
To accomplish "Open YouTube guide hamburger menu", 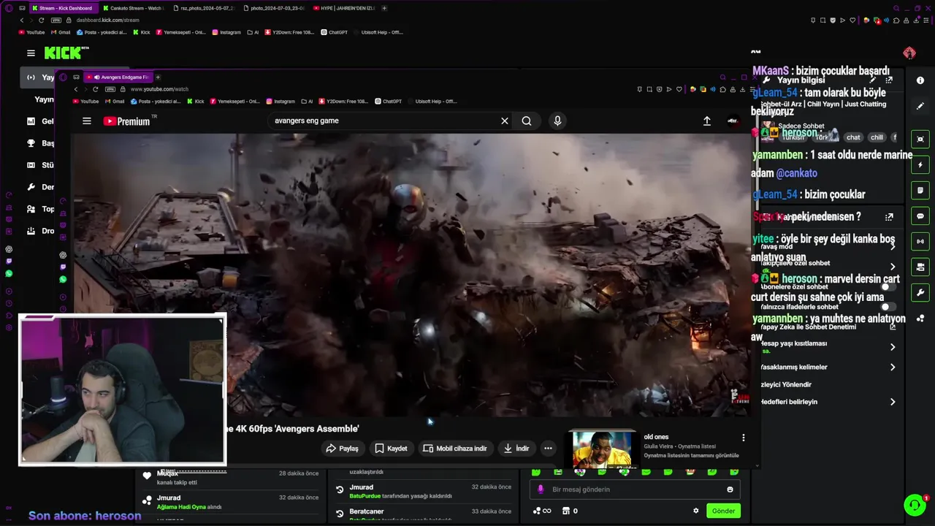I will 87,121.
